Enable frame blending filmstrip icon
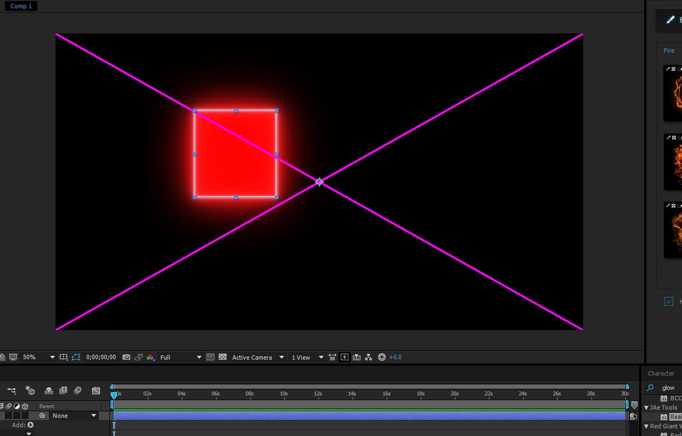 [x=63, y=390]
